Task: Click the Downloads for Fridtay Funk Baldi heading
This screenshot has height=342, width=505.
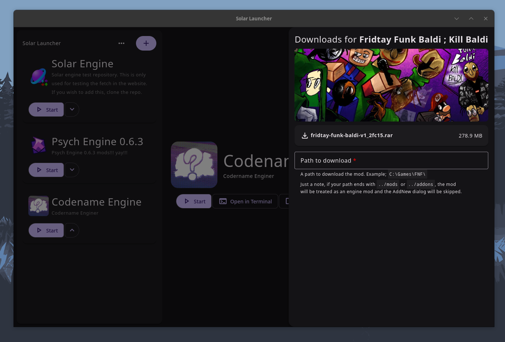Action: click(391, 40)
